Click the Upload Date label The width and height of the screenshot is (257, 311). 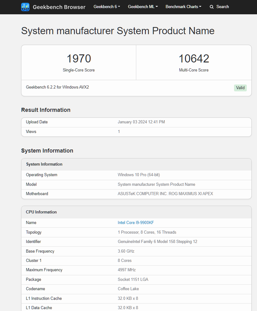37,122
